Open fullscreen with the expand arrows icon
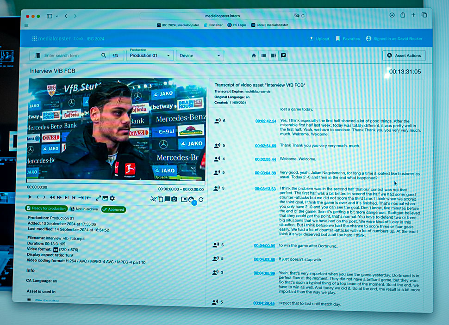Viewport: 449px width, 325px height. [98, 198]
